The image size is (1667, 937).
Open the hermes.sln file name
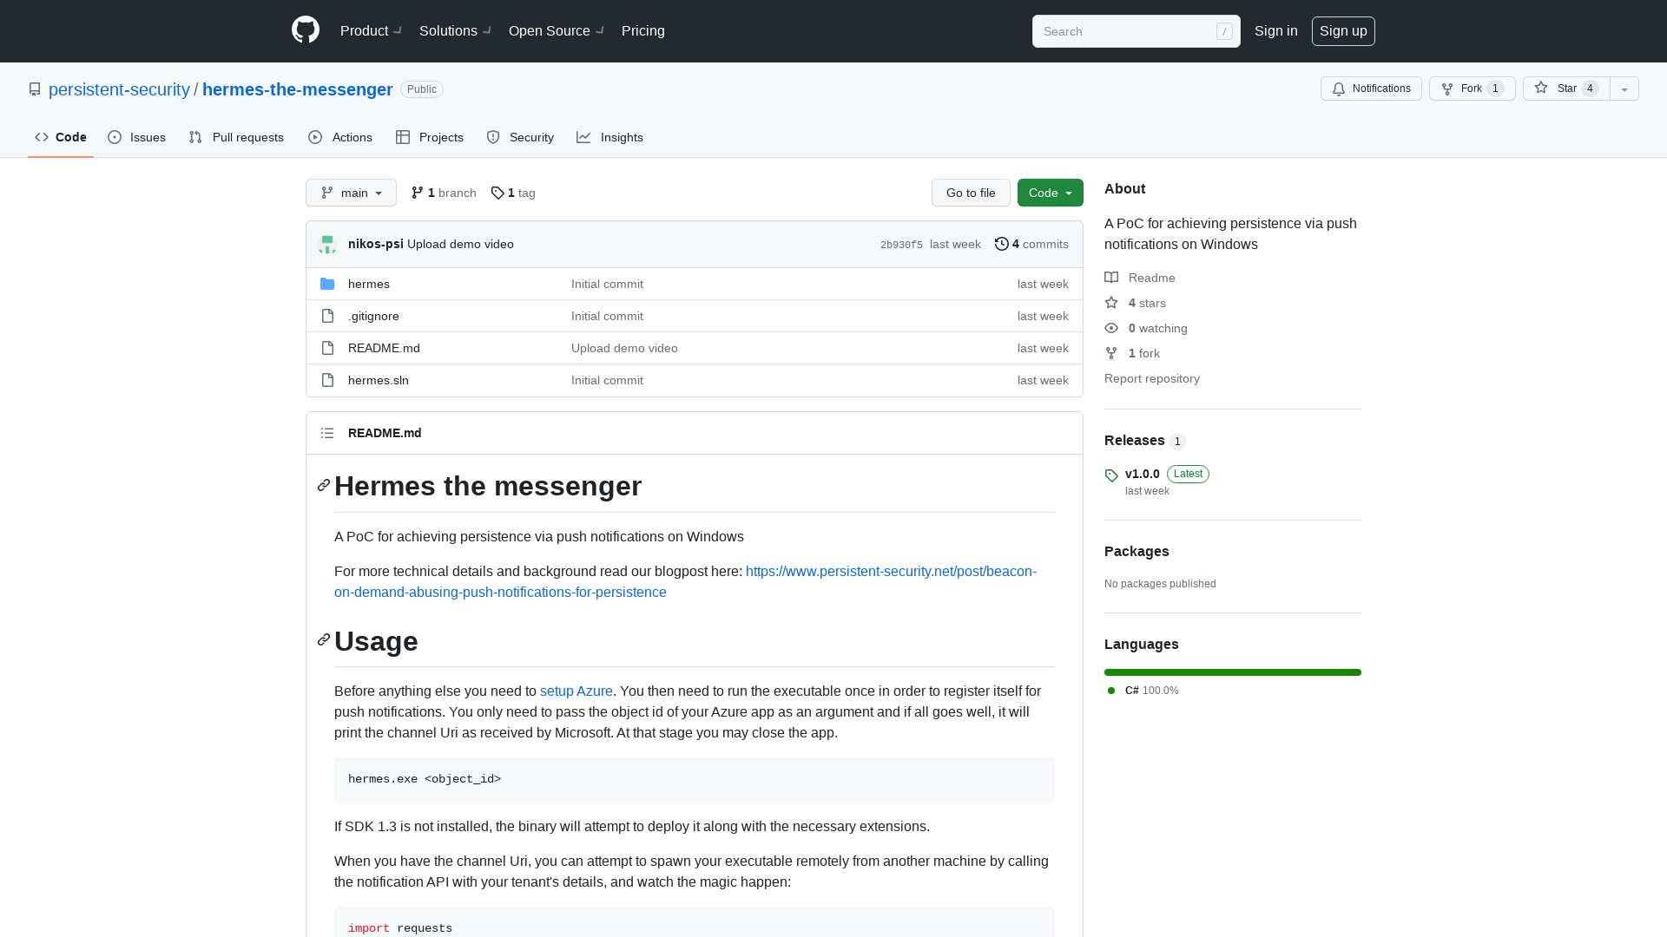[379, 380]
